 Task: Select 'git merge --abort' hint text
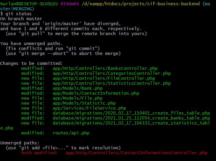(63, 53)
